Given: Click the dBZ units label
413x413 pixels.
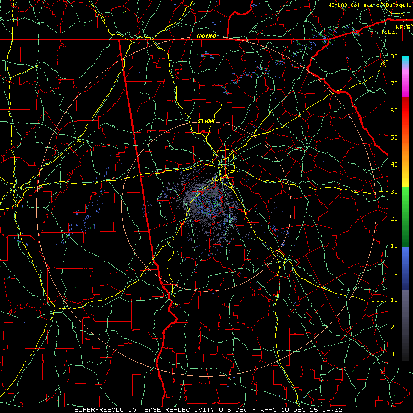Looking at the screenshot, I should point(390,32).
